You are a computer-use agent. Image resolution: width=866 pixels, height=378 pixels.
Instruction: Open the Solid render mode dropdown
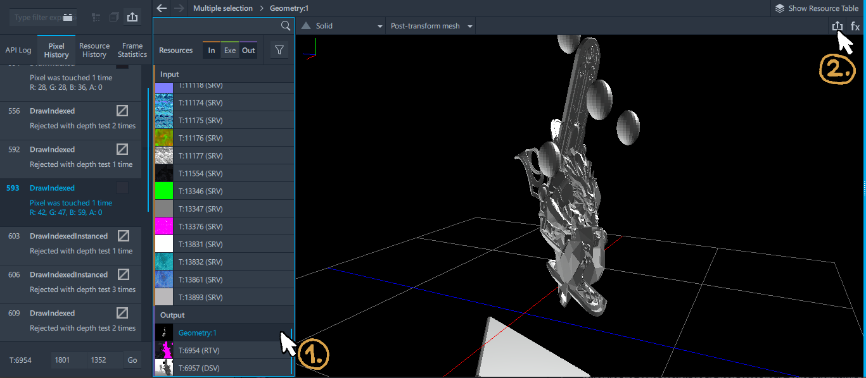(341, 26)
